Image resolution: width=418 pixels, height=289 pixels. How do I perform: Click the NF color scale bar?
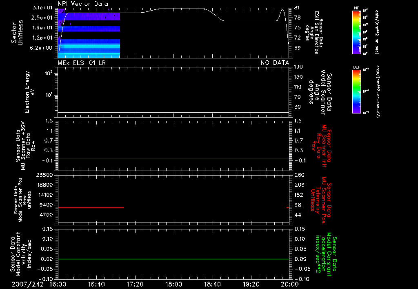pos(357,32)
